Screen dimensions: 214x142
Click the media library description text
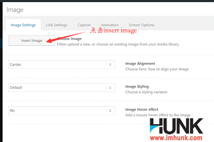coord(118,44)
